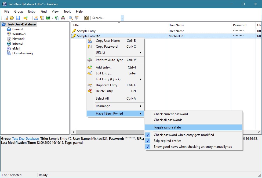This screenshot has height=178, width=262.
Task: Click the Open database folder icon
Action: (12, 18)
